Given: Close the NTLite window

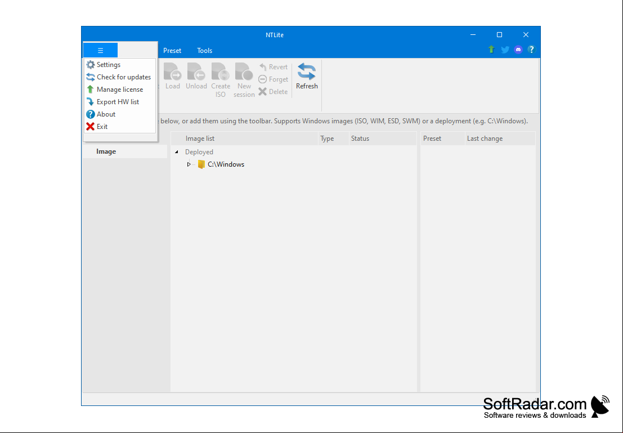Looking at the screenshot, I should [526, 34].
